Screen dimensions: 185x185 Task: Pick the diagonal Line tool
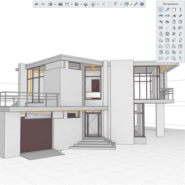167,28
